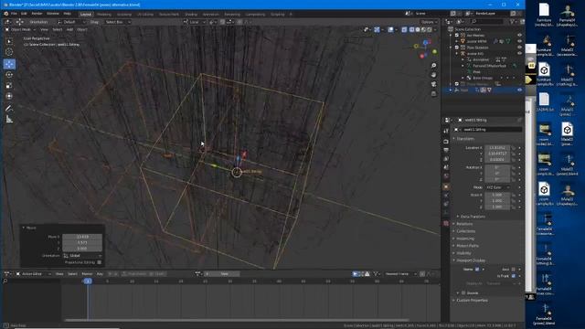Collapse the Transform panel
The height and width of the screenshot is (329, 585).
[x=465, y=139]
